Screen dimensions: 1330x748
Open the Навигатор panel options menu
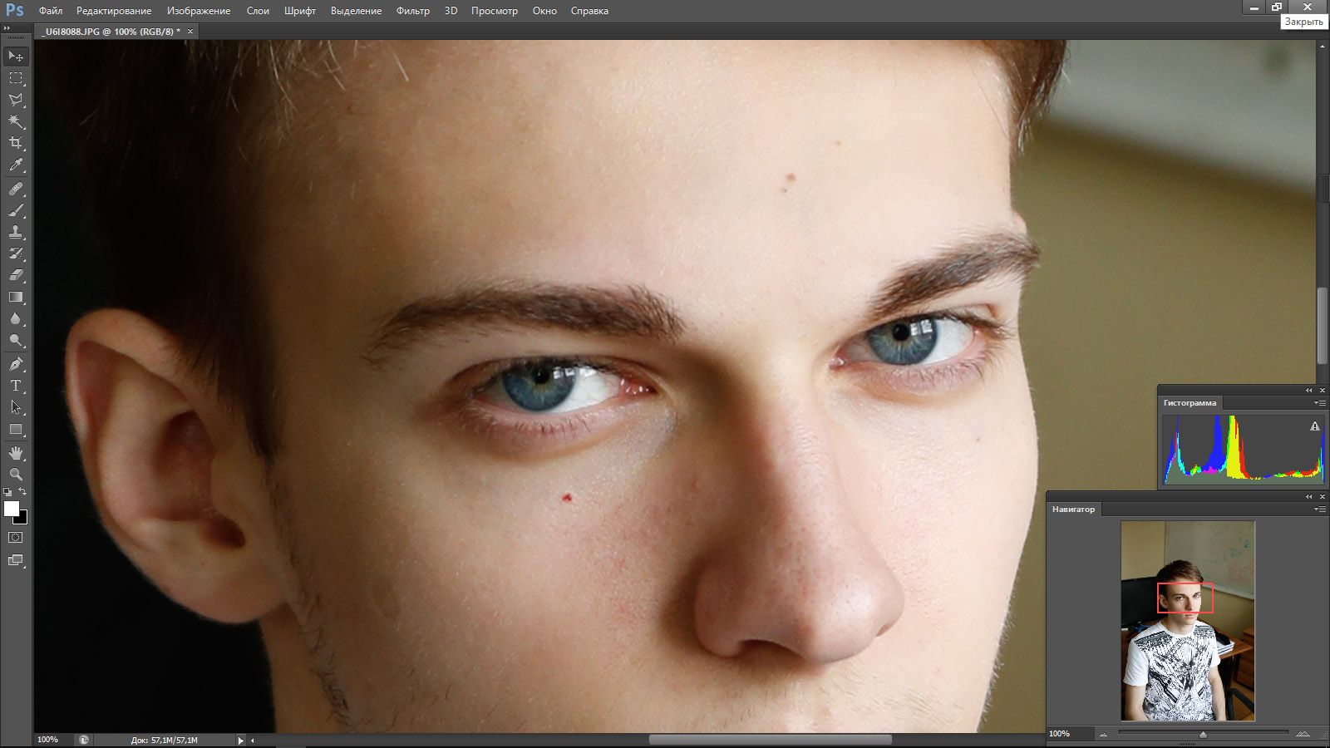click(1319, 509)
